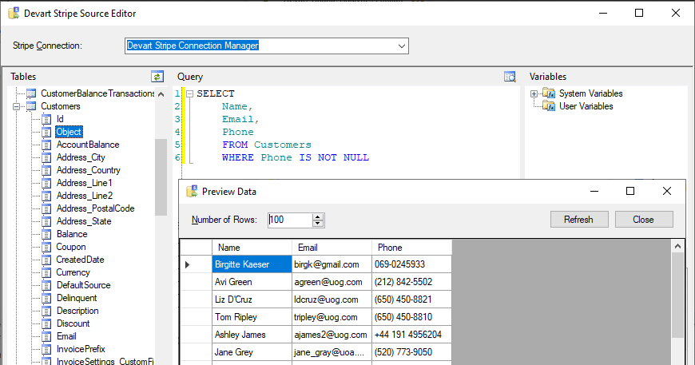The image size is (695, 365).
Task: Click the Delinquent column icon
Action: coord(46,299)
